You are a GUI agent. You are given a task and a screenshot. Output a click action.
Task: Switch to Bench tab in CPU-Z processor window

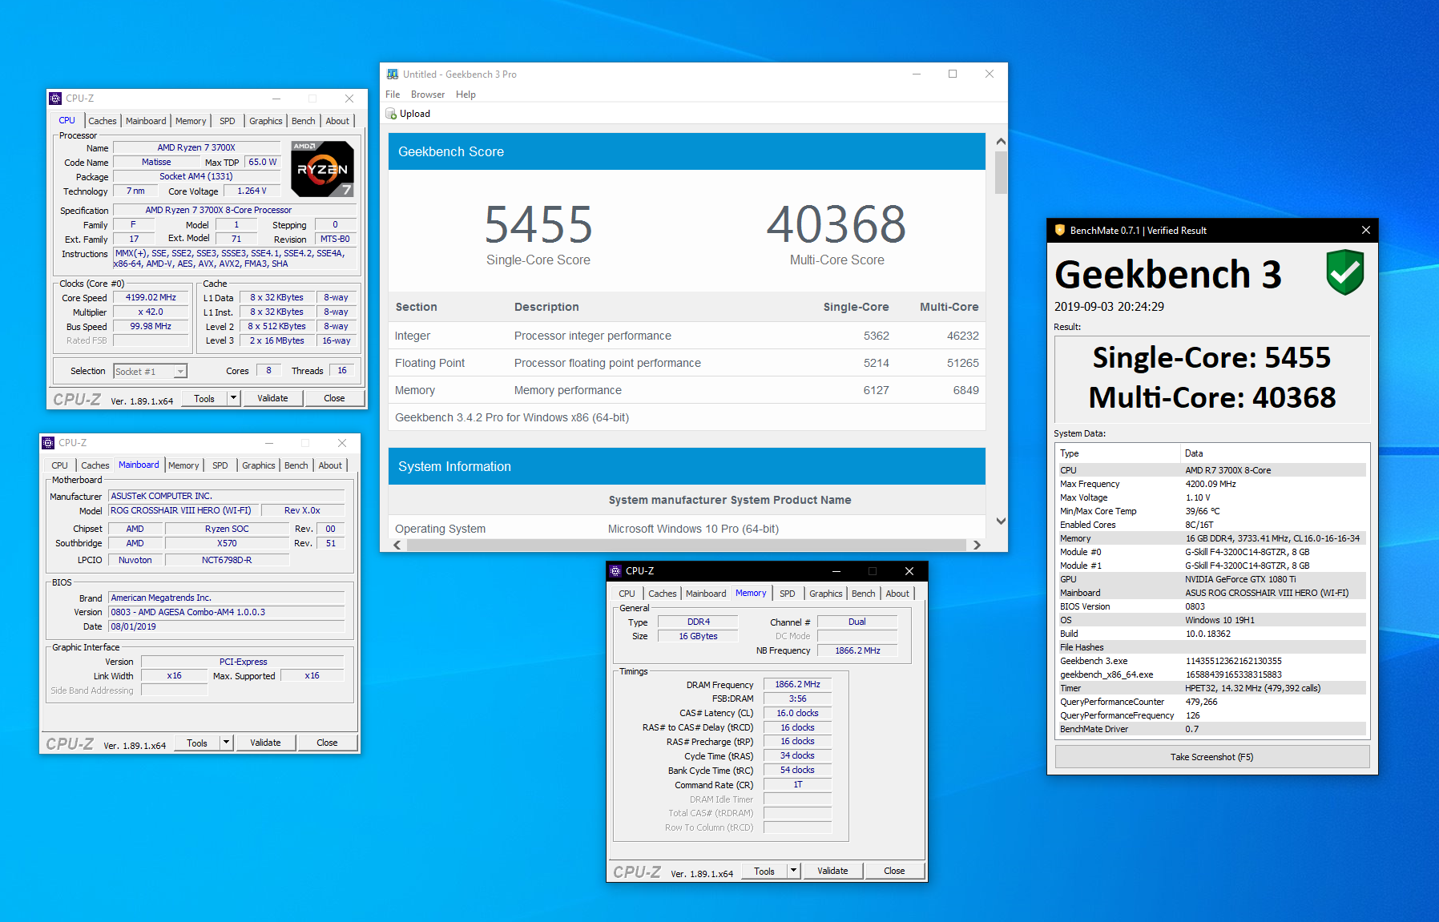coord(304,121)
